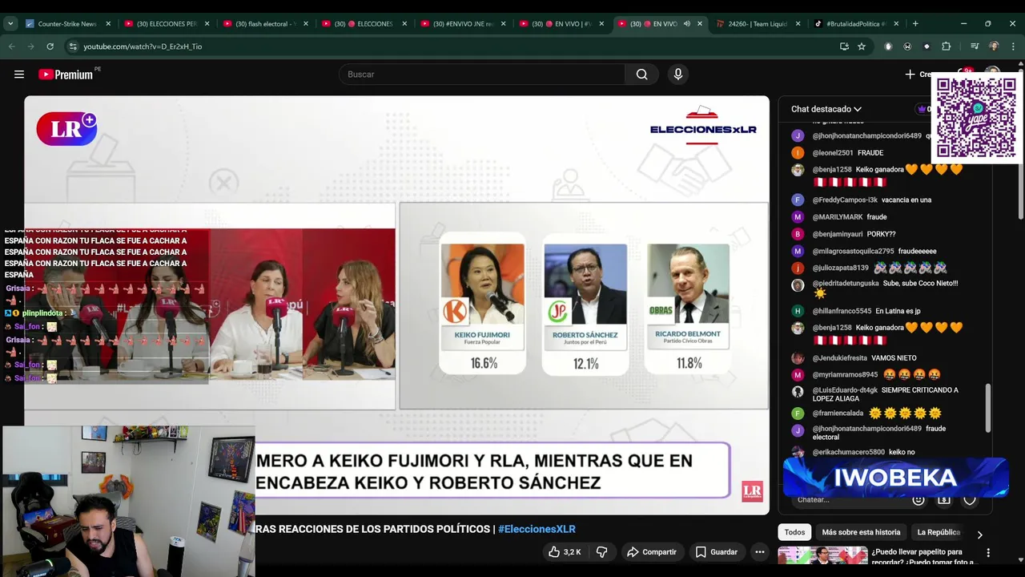
Task: Select the Todos filter chip
Action: (794, 532)
